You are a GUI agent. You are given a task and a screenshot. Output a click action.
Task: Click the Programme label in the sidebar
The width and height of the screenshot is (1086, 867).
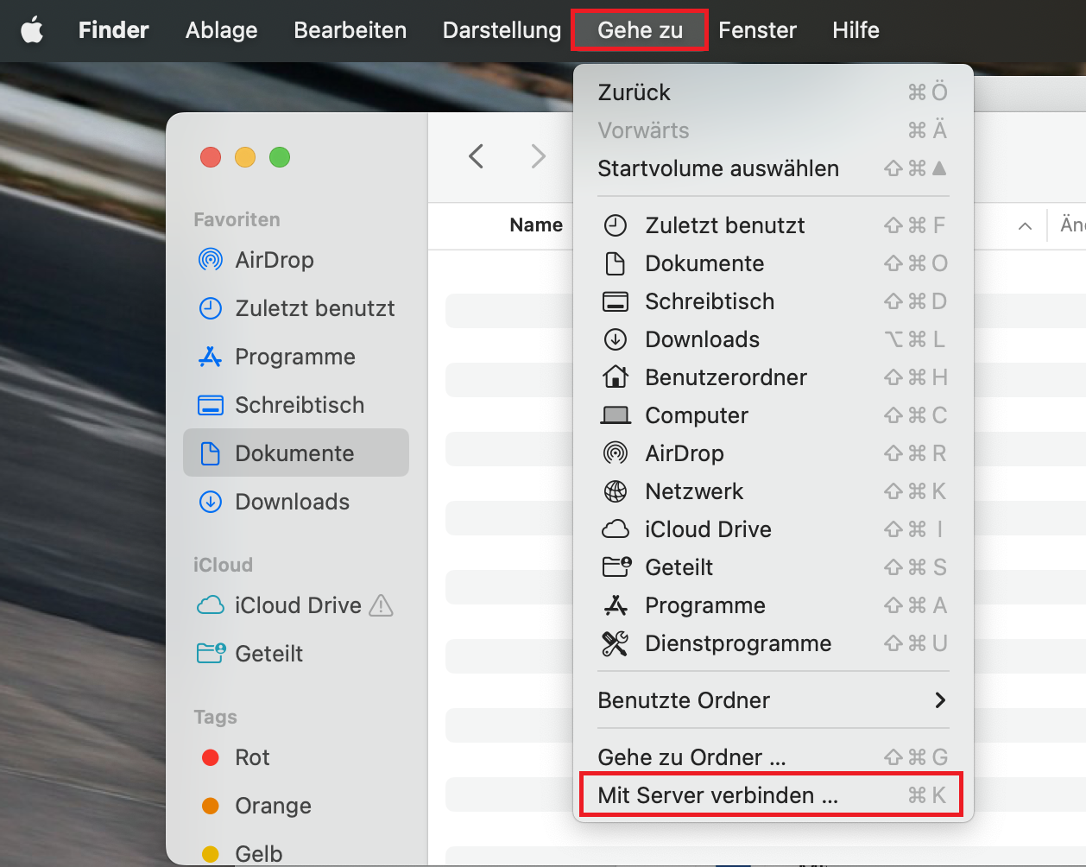point(295,357)
